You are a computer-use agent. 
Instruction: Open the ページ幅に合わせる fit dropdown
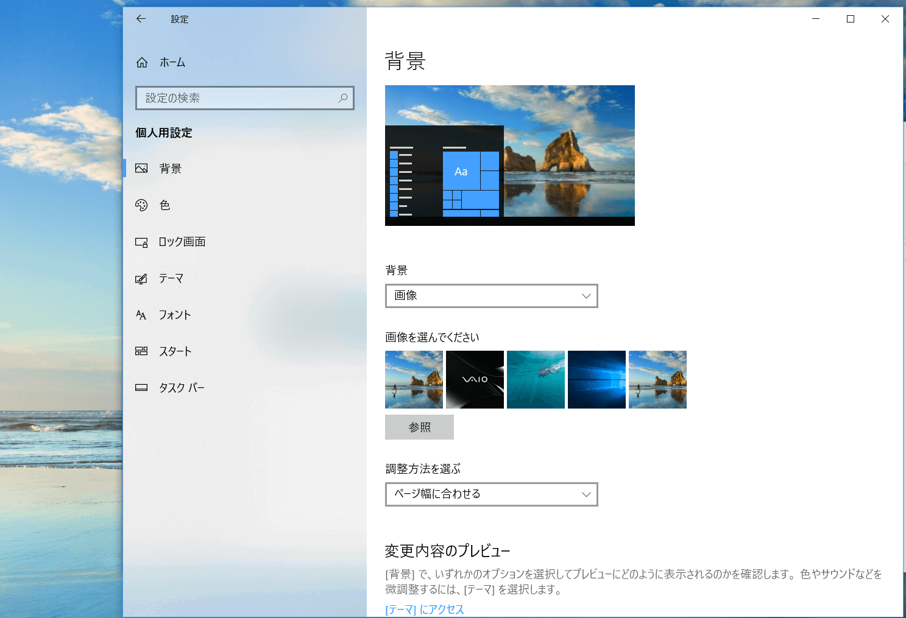(x=492, y=494)
